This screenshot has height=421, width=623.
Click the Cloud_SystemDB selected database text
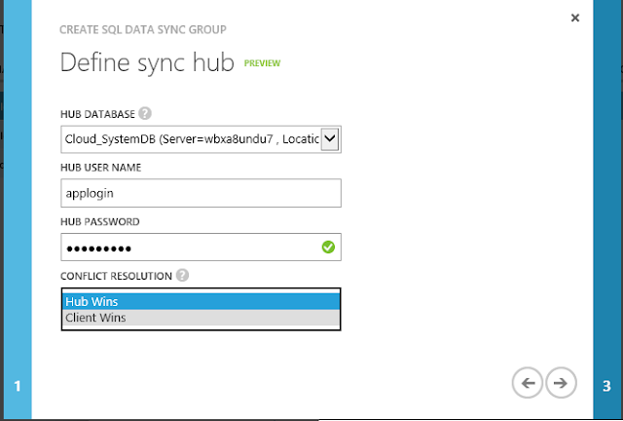point(192,139)
